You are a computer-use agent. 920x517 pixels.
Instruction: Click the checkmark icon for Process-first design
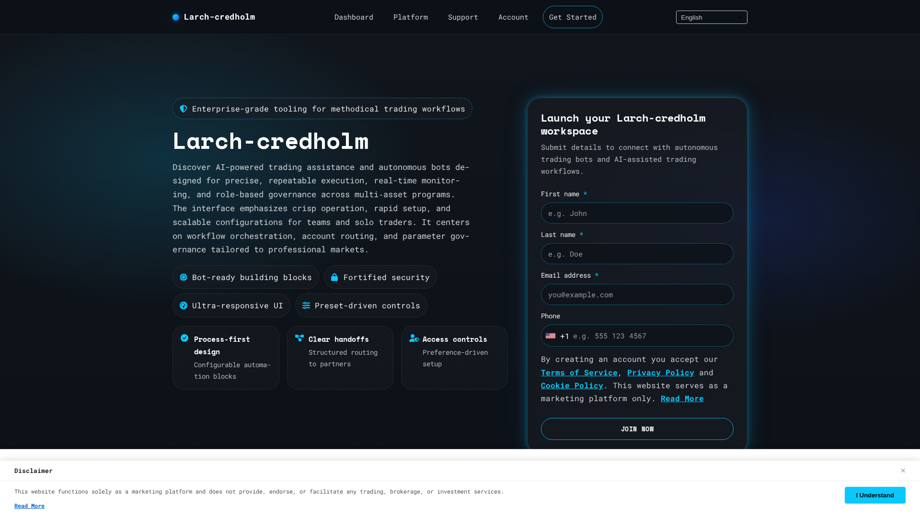(184, 338)
